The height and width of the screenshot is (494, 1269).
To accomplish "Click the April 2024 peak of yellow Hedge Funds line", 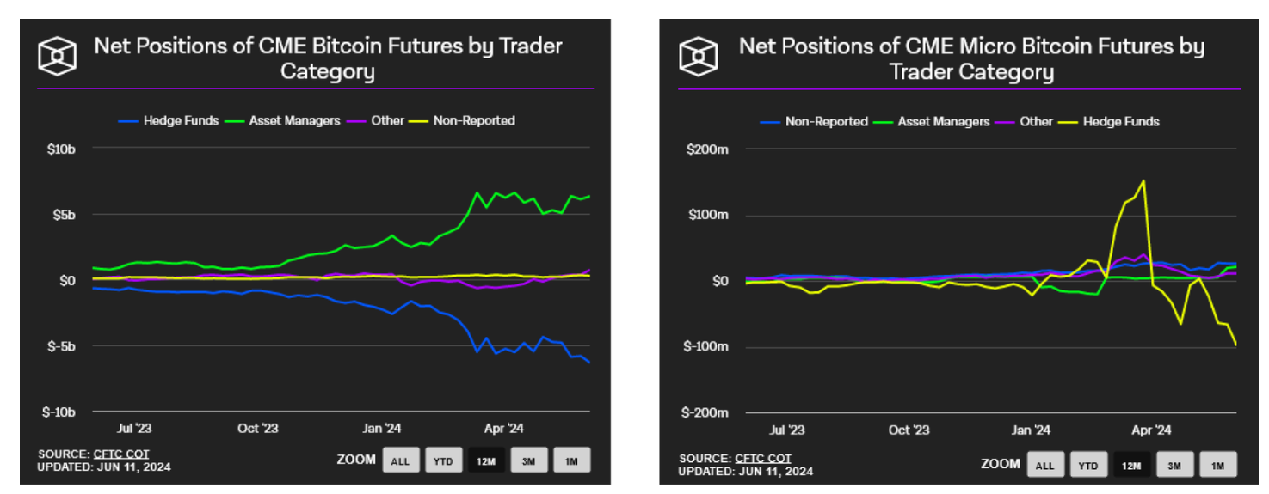I will 1143,180.
